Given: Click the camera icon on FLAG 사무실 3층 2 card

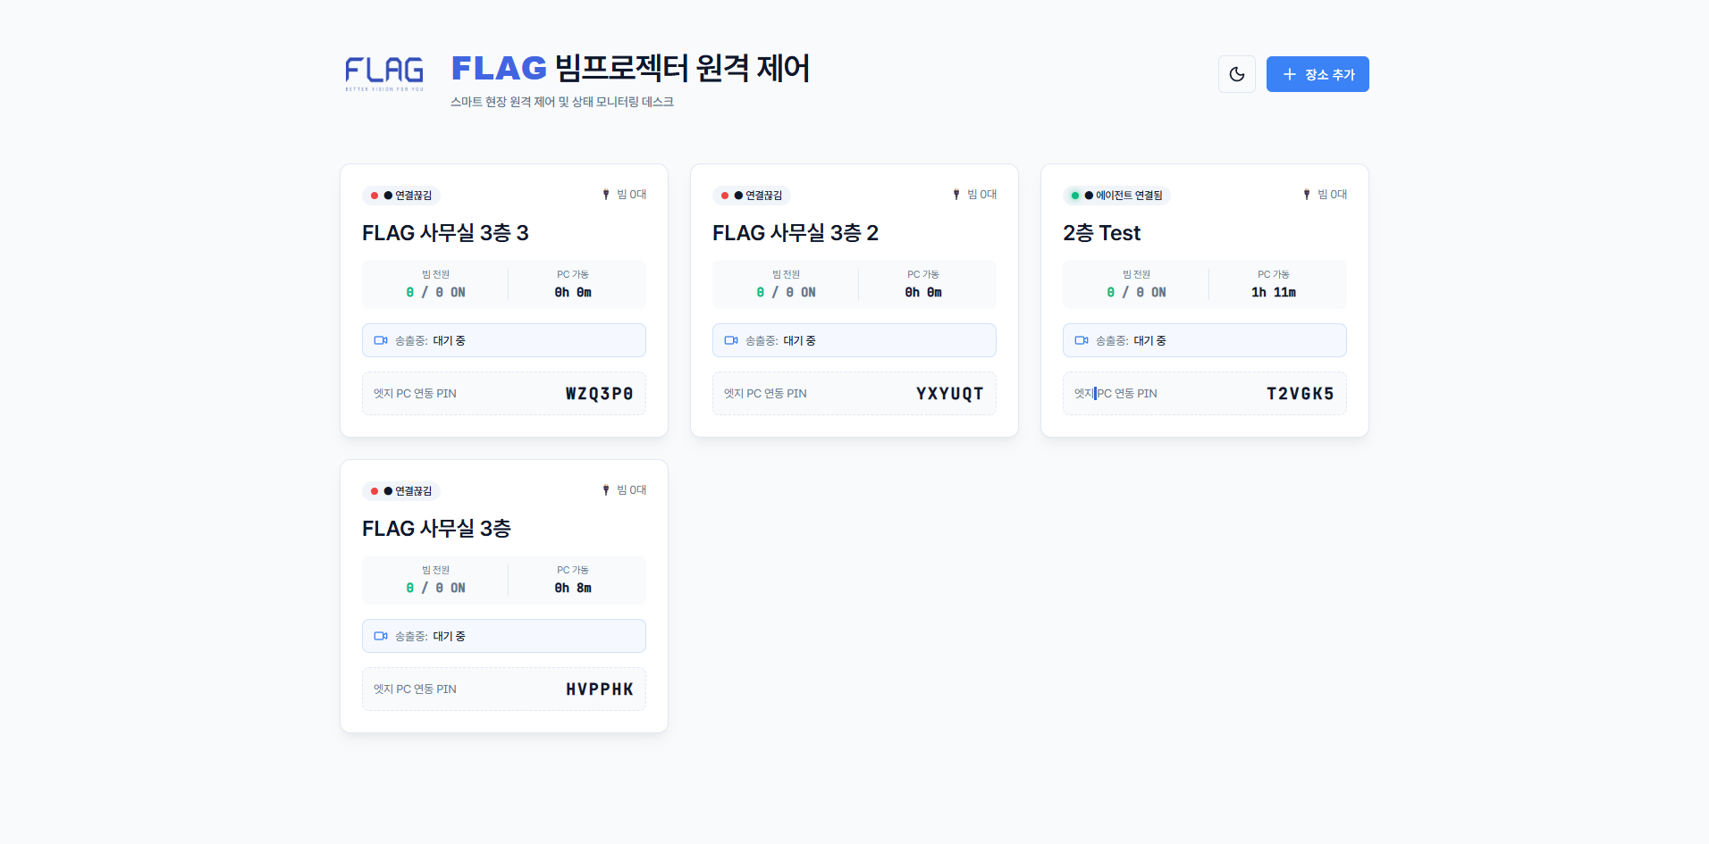Looking at the screenshot, I should pyautogui.click(x=730, y=340).
